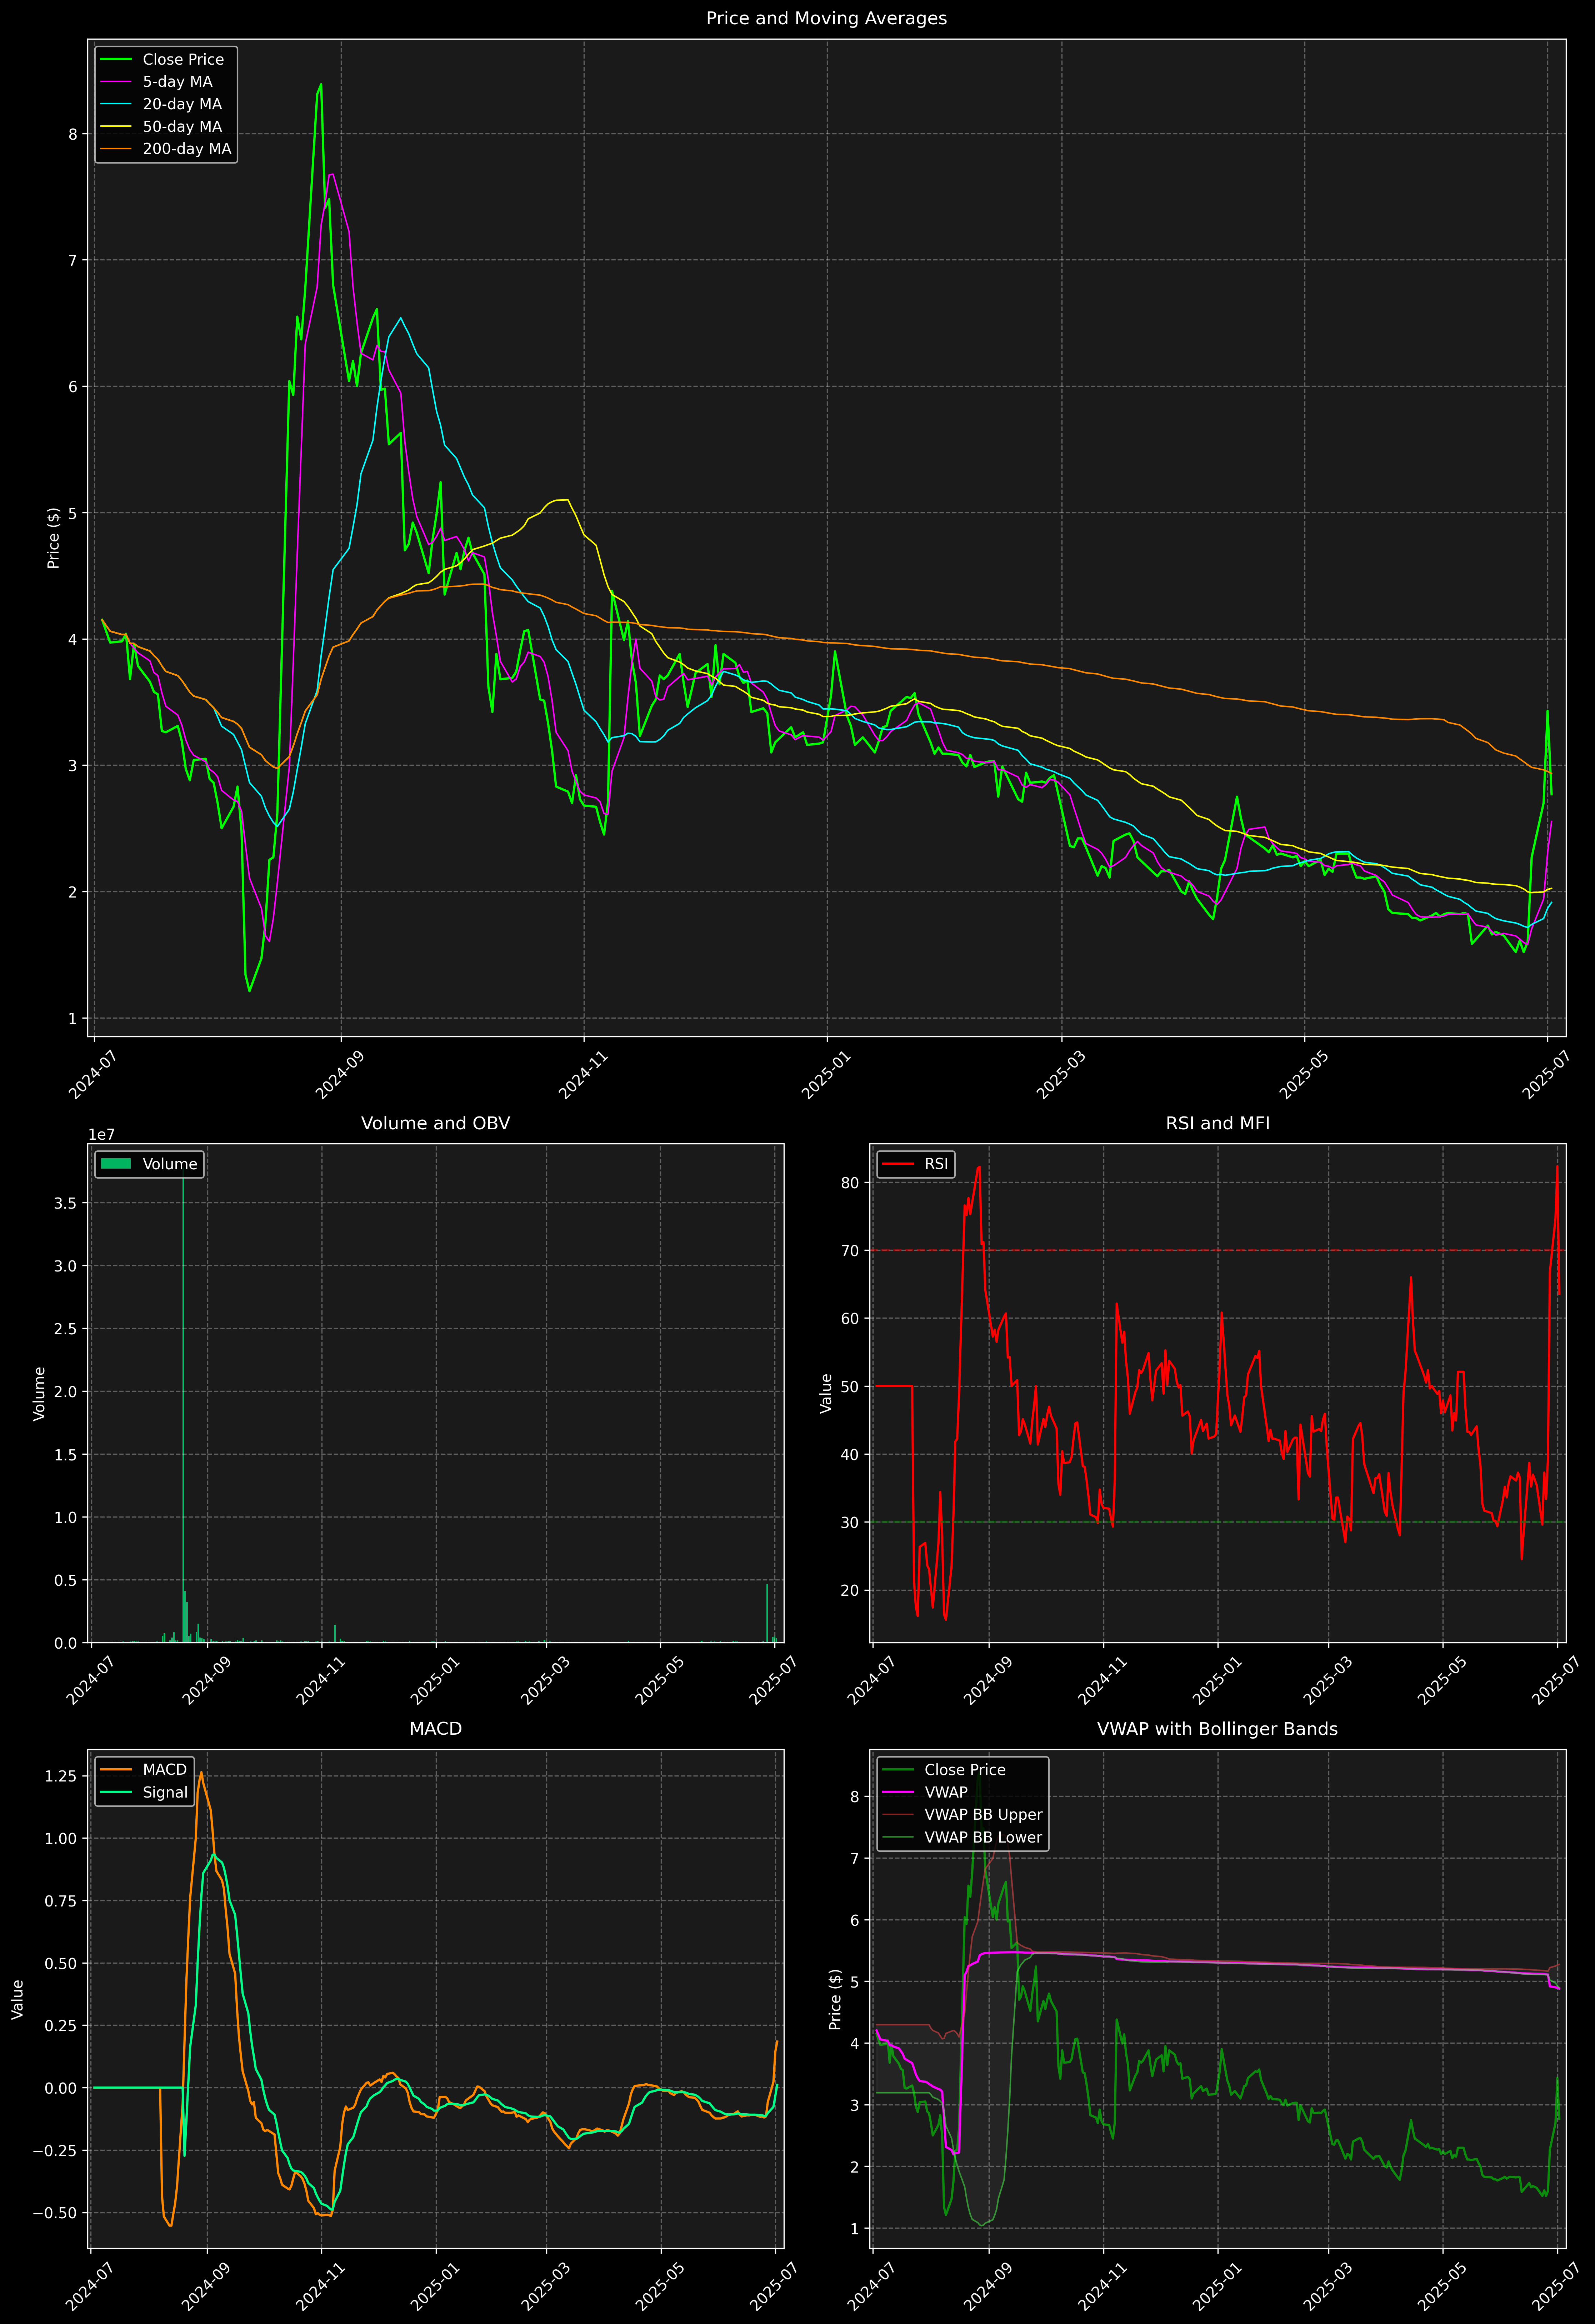Click the '70' tick on the RSI chart
The width and height of the screenshot is (1595, 2324).
[x=850, y=1250]
